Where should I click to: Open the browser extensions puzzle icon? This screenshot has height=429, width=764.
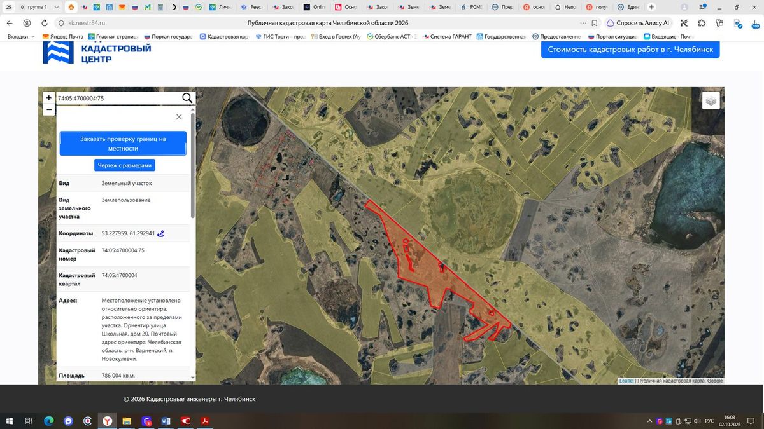702,23
